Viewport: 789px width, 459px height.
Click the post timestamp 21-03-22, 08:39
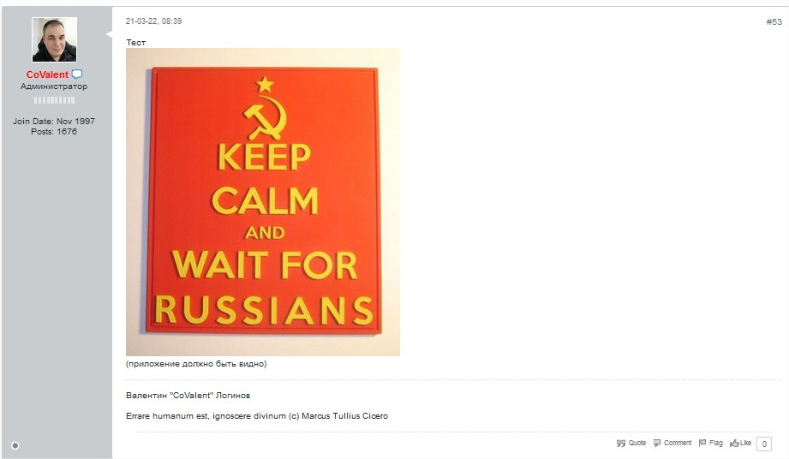[x=153, y=21]
